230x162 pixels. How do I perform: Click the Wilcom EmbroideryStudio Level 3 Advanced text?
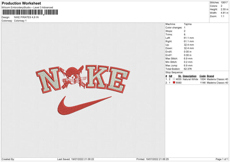coord(27,8)
